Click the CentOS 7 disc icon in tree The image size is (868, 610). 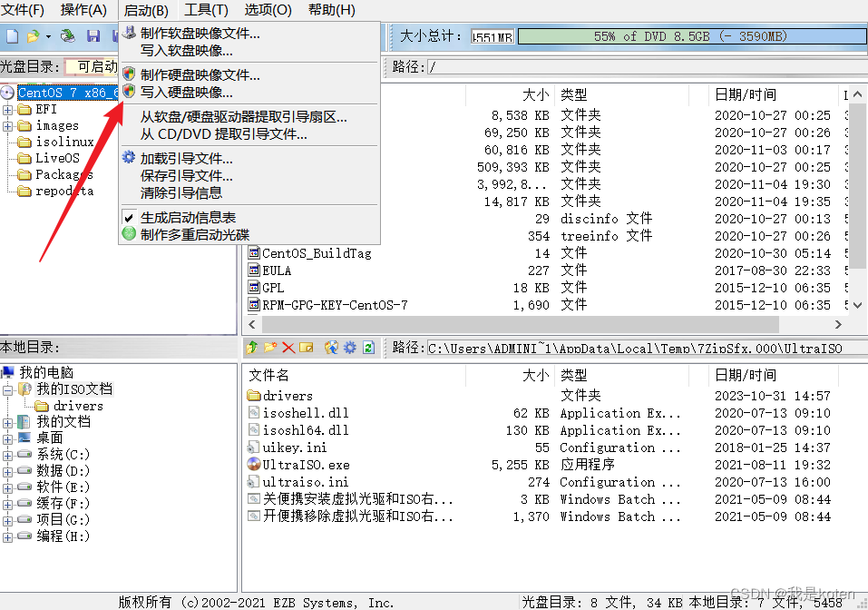pyautogui.click(x=8, y=93)
